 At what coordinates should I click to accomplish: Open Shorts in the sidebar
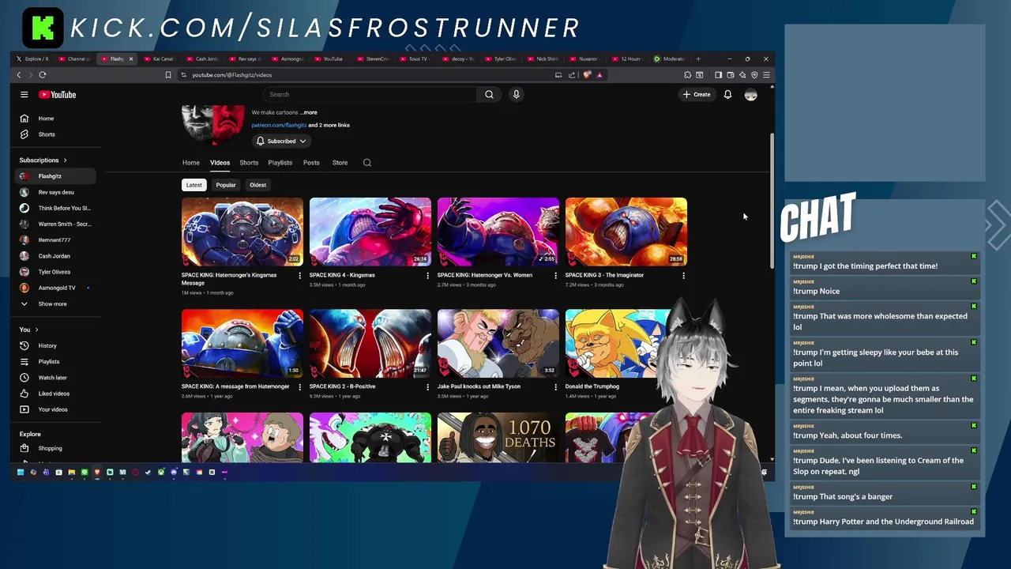55,134
